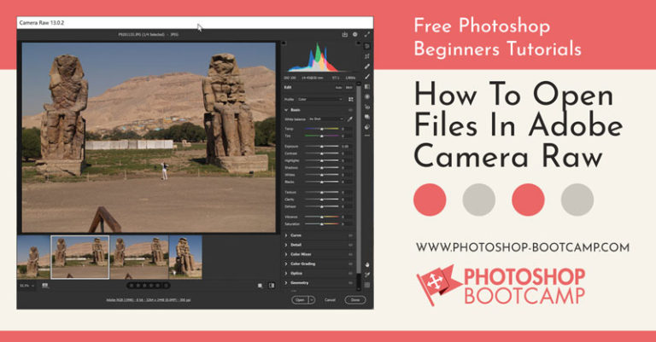Click the Open button
This screenshot has width=656, height=342.
(300, 300)
